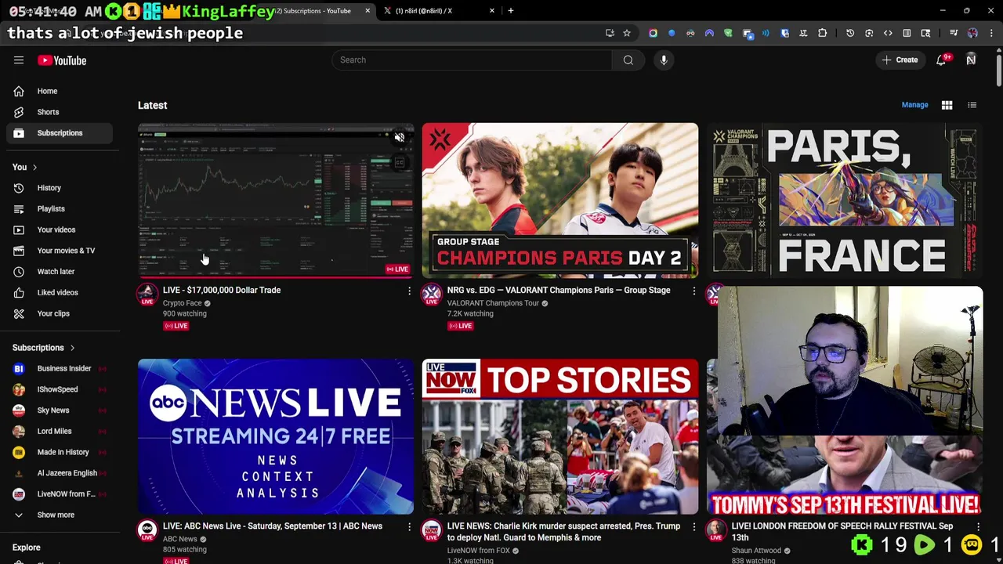This screenshot has height=564, width=1003.
Task: Open the Paris, France Valorant thumbnail
Action: (844, 201)
